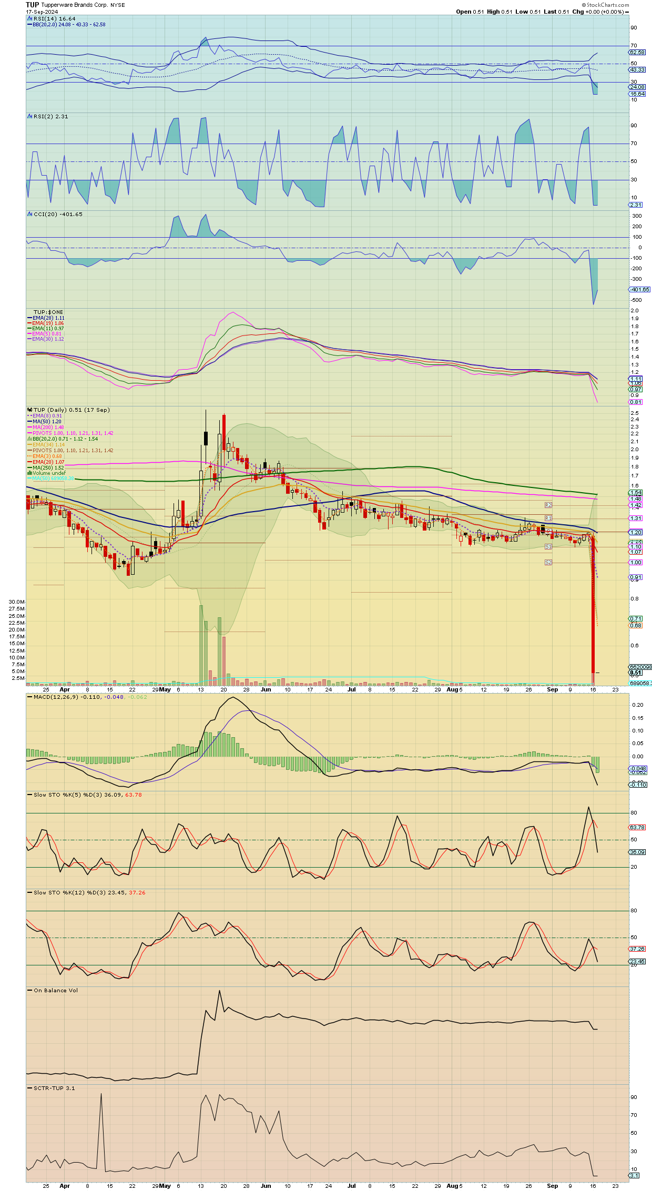This screenshot has height=1191, width=652.
Task: Click the 0.51 last price tag
Action: (636, 673)
